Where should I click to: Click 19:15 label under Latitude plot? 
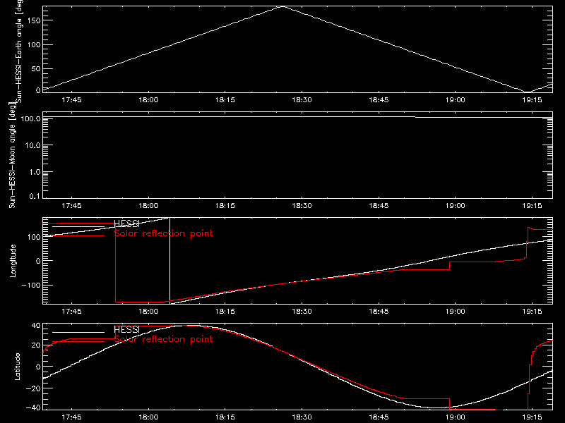click(532, 417)
